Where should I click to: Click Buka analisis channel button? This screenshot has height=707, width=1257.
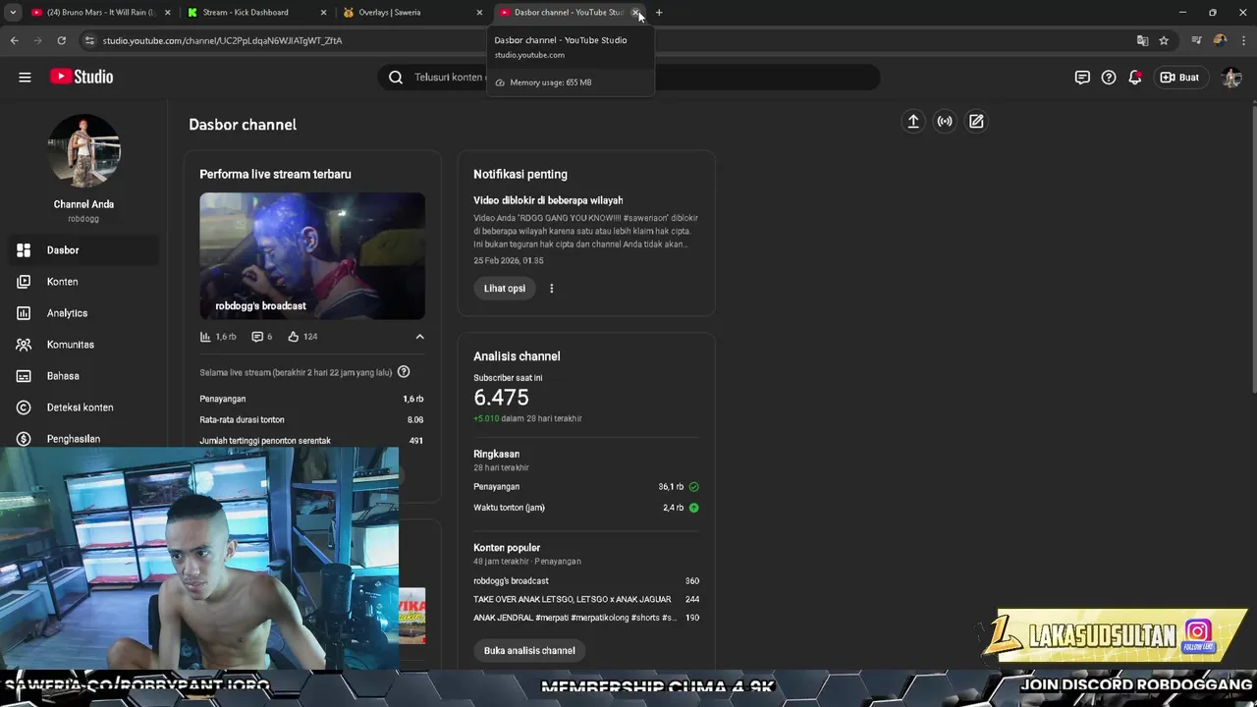(x=529, y=651)
